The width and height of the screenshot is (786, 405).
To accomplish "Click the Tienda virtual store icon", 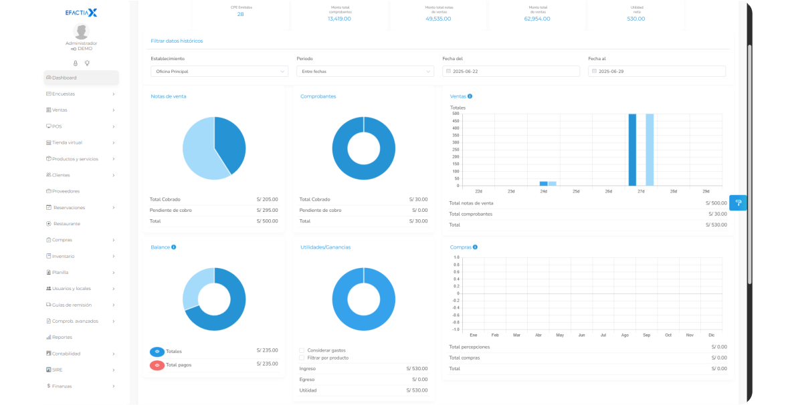I will coord(49,142).
